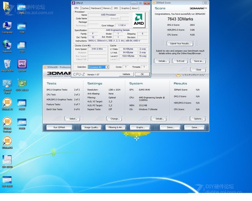
Task: Open the P4450 screenshot file icon
Action: coord(22,124)
